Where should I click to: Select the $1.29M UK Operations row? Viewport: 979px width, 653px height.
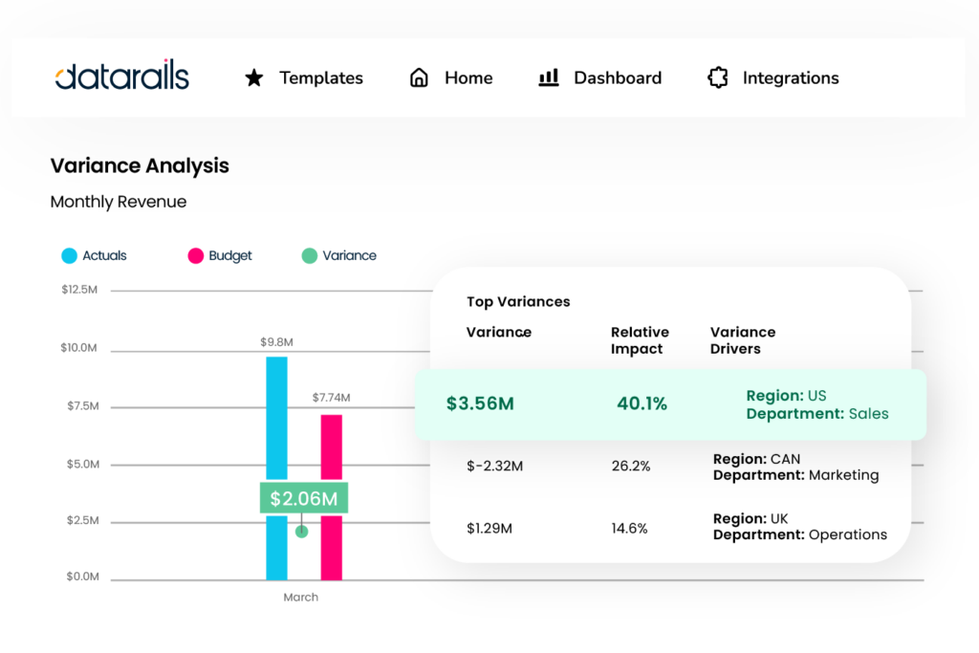(669, 527)
